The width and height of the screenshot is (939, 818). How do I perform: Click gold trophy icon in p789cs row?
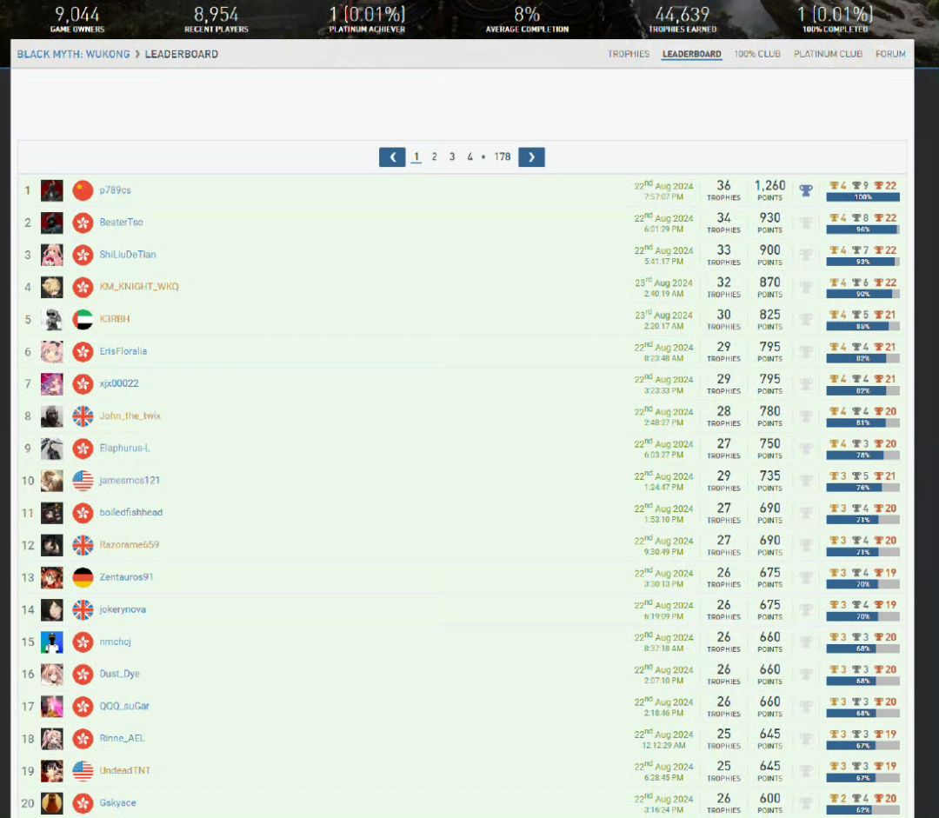tap(834, 186)
